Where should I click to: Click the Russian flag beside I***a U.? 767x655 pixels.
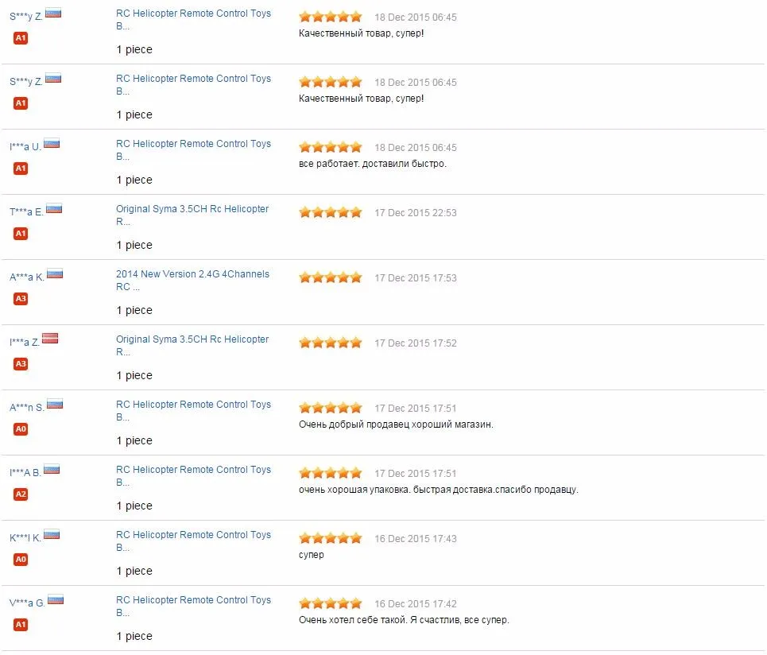coord(52,143)
